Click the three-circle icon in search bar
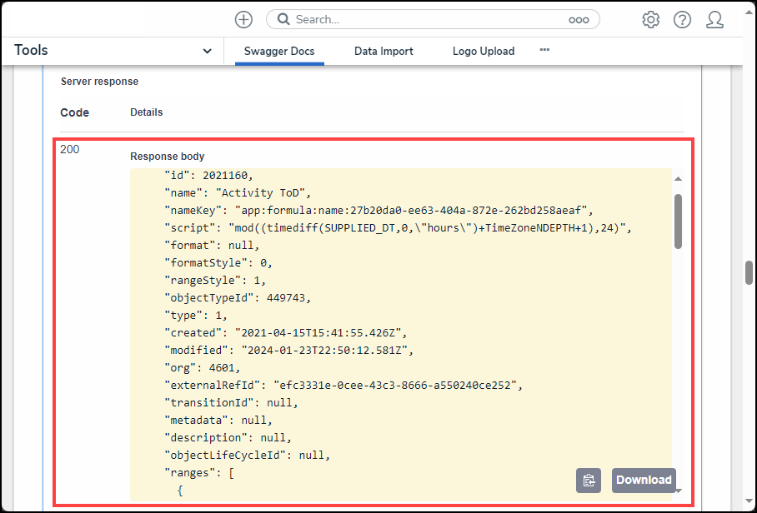The width and height of the screenshot is (757, 513). [579, 20]
